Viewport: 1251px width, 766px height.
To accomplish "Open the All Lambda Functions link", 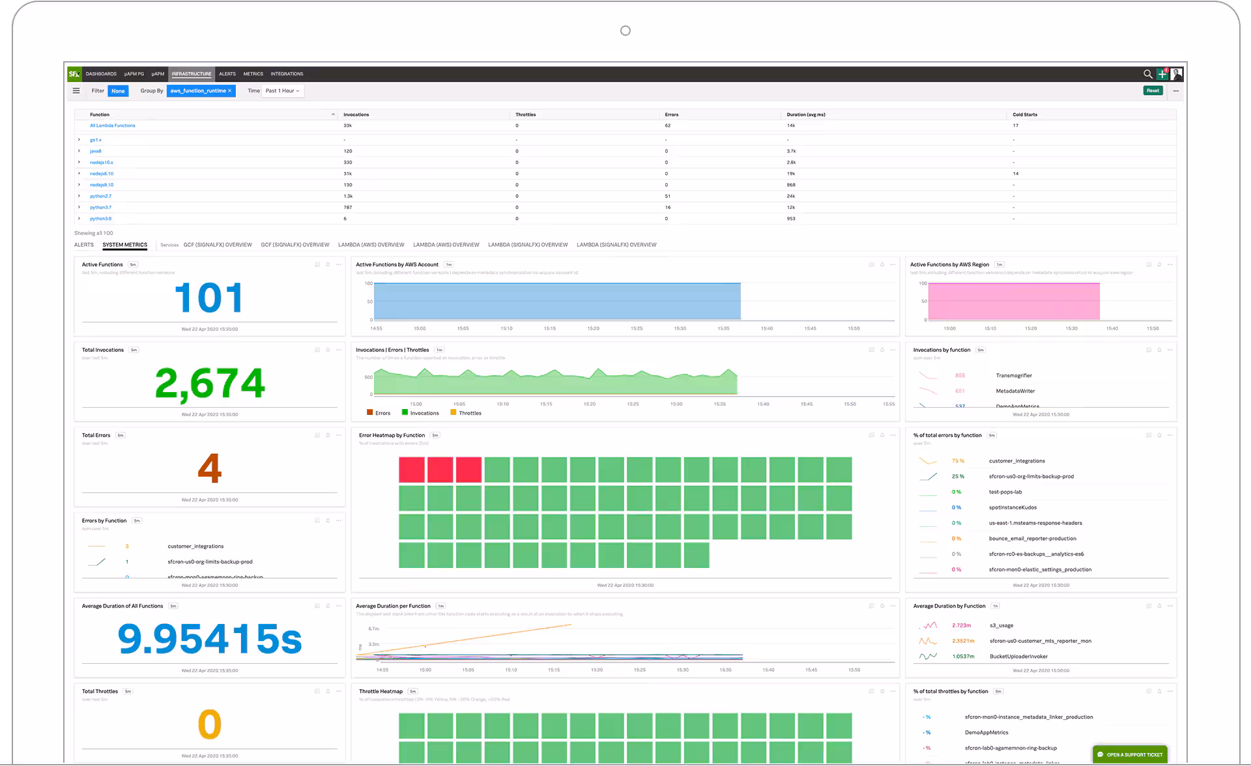I will coord(113,126).
